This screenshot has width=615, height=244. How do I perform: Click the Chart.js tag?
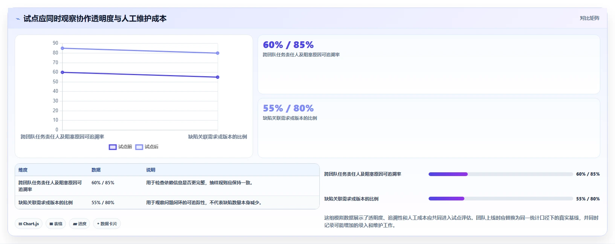point(29,224)
